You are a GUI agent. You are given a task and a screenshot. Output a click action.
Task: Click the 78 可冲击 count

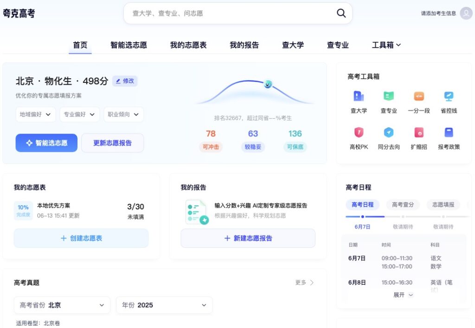211,140
